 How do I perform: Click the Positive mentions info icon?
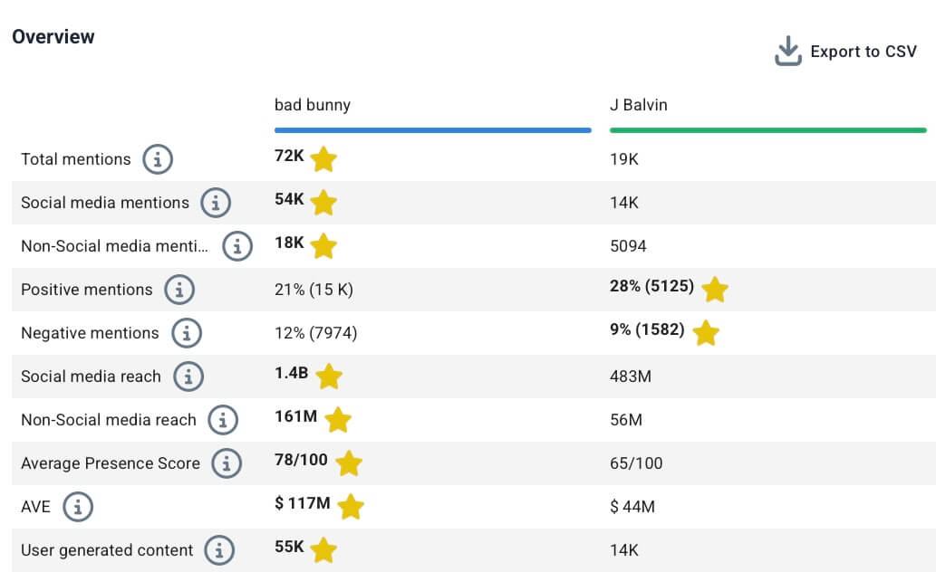(180, 290)
